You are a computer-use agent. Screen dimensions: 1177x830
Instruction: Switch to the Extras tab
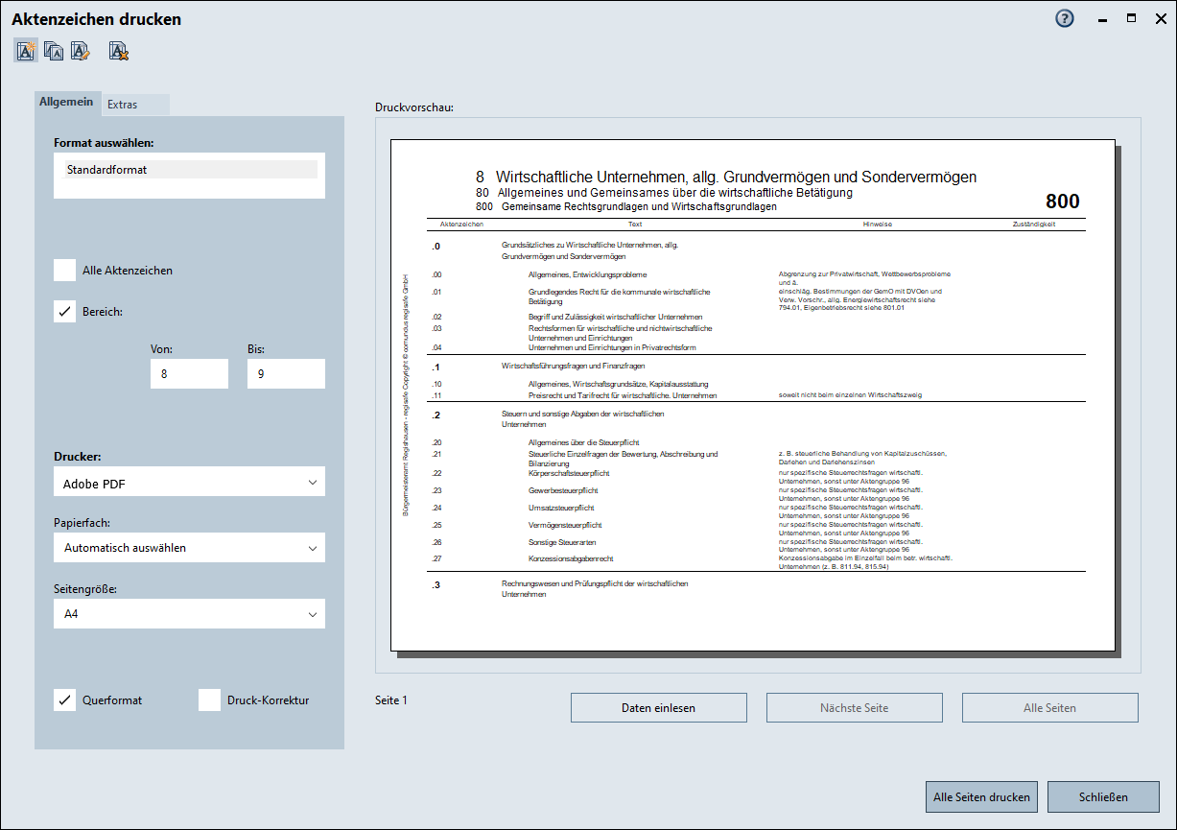[123, 104]
